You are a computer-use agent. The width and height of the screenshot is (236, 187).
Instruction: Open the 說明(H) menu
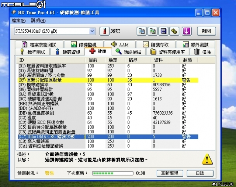[38, 21]
